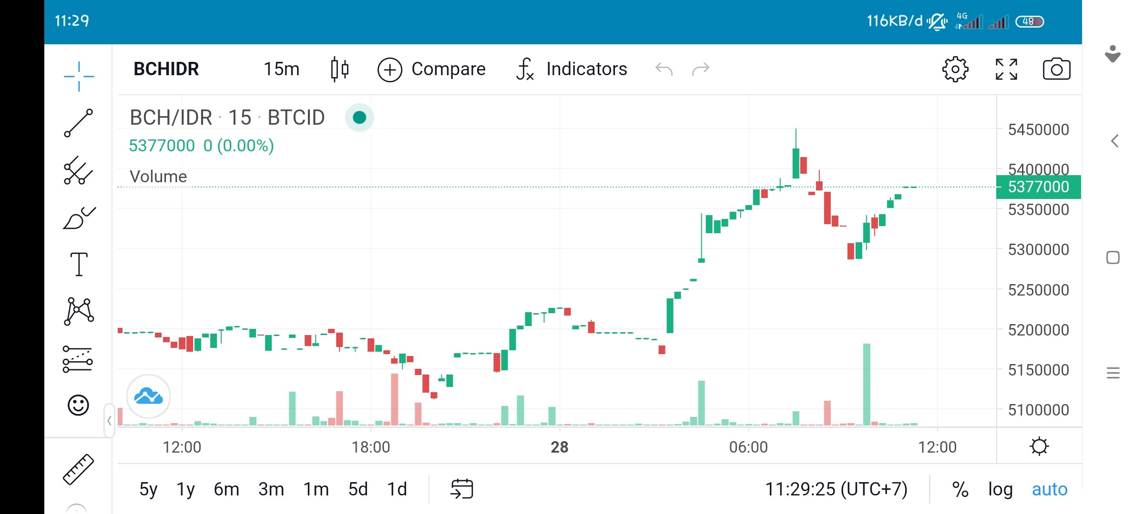Toggle the auto scale option
The image size is (1144, 514).
(x=1050, y=489)
